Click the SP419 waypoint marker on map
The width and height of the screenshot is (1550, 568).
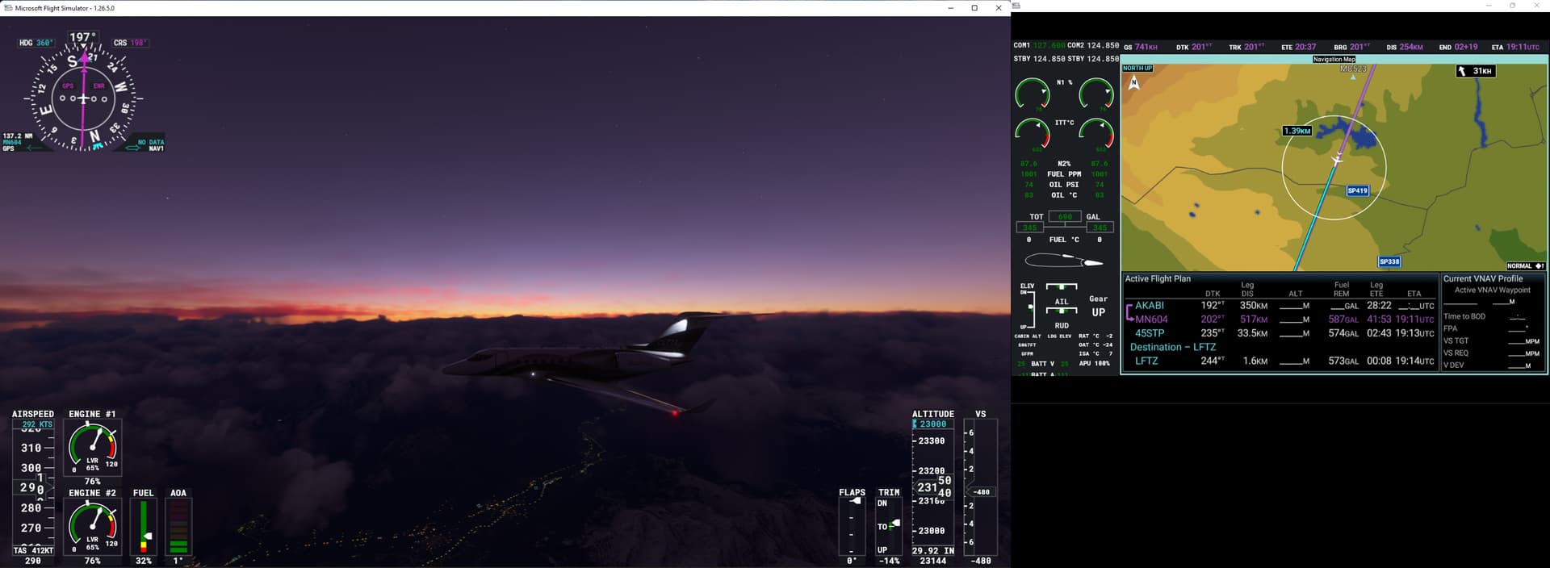pos(1358,190)
